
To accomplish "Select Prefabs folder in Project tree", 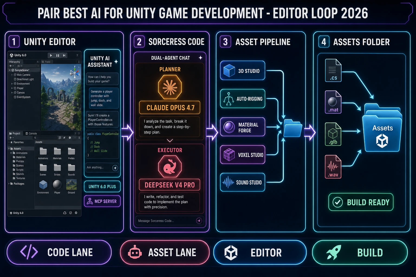I will [18, 161].
